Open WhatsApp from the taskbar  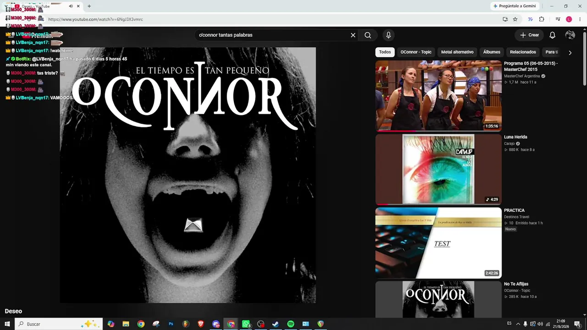coord(246,324)
